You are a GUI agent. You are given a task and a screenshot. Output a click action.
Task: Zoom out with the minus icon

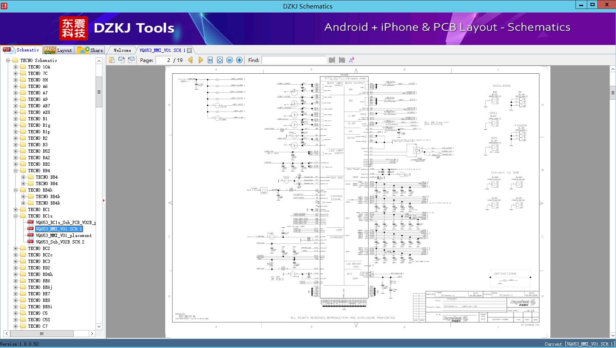[x=230, y=60]
